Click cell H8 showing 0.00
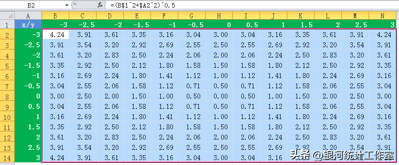This screenshot has width=399, height=165. [219, 96]
